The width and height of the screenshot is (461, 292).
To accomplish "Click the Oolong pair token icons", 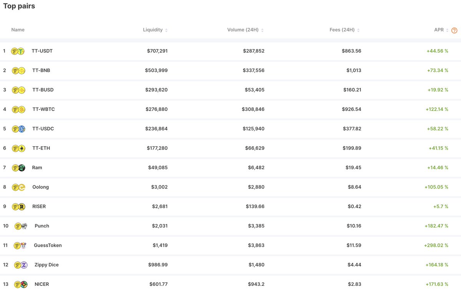I will pyautogui.click(x=18, y=187).
